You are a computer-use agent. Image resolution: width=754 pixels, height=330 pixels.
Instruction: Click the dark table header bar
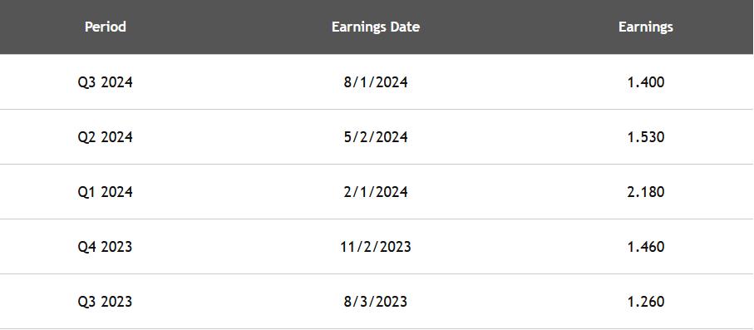[x=377, y=27]
